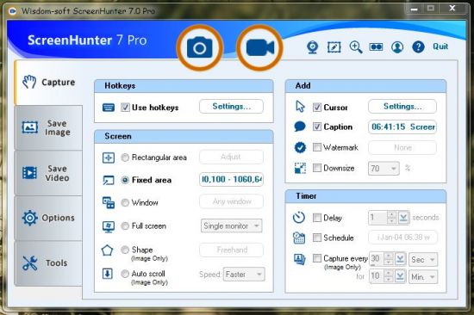The width and height of the screenshot is (474, 315).
Task: Click the zoom magnifier icon
Action: [355, 47]
